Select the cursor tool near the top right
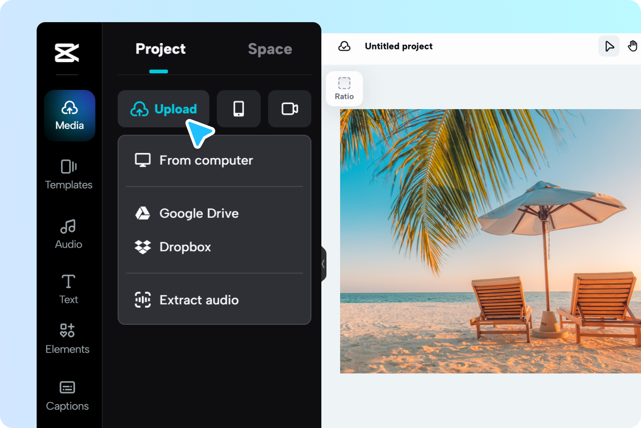 coord(609,46)
